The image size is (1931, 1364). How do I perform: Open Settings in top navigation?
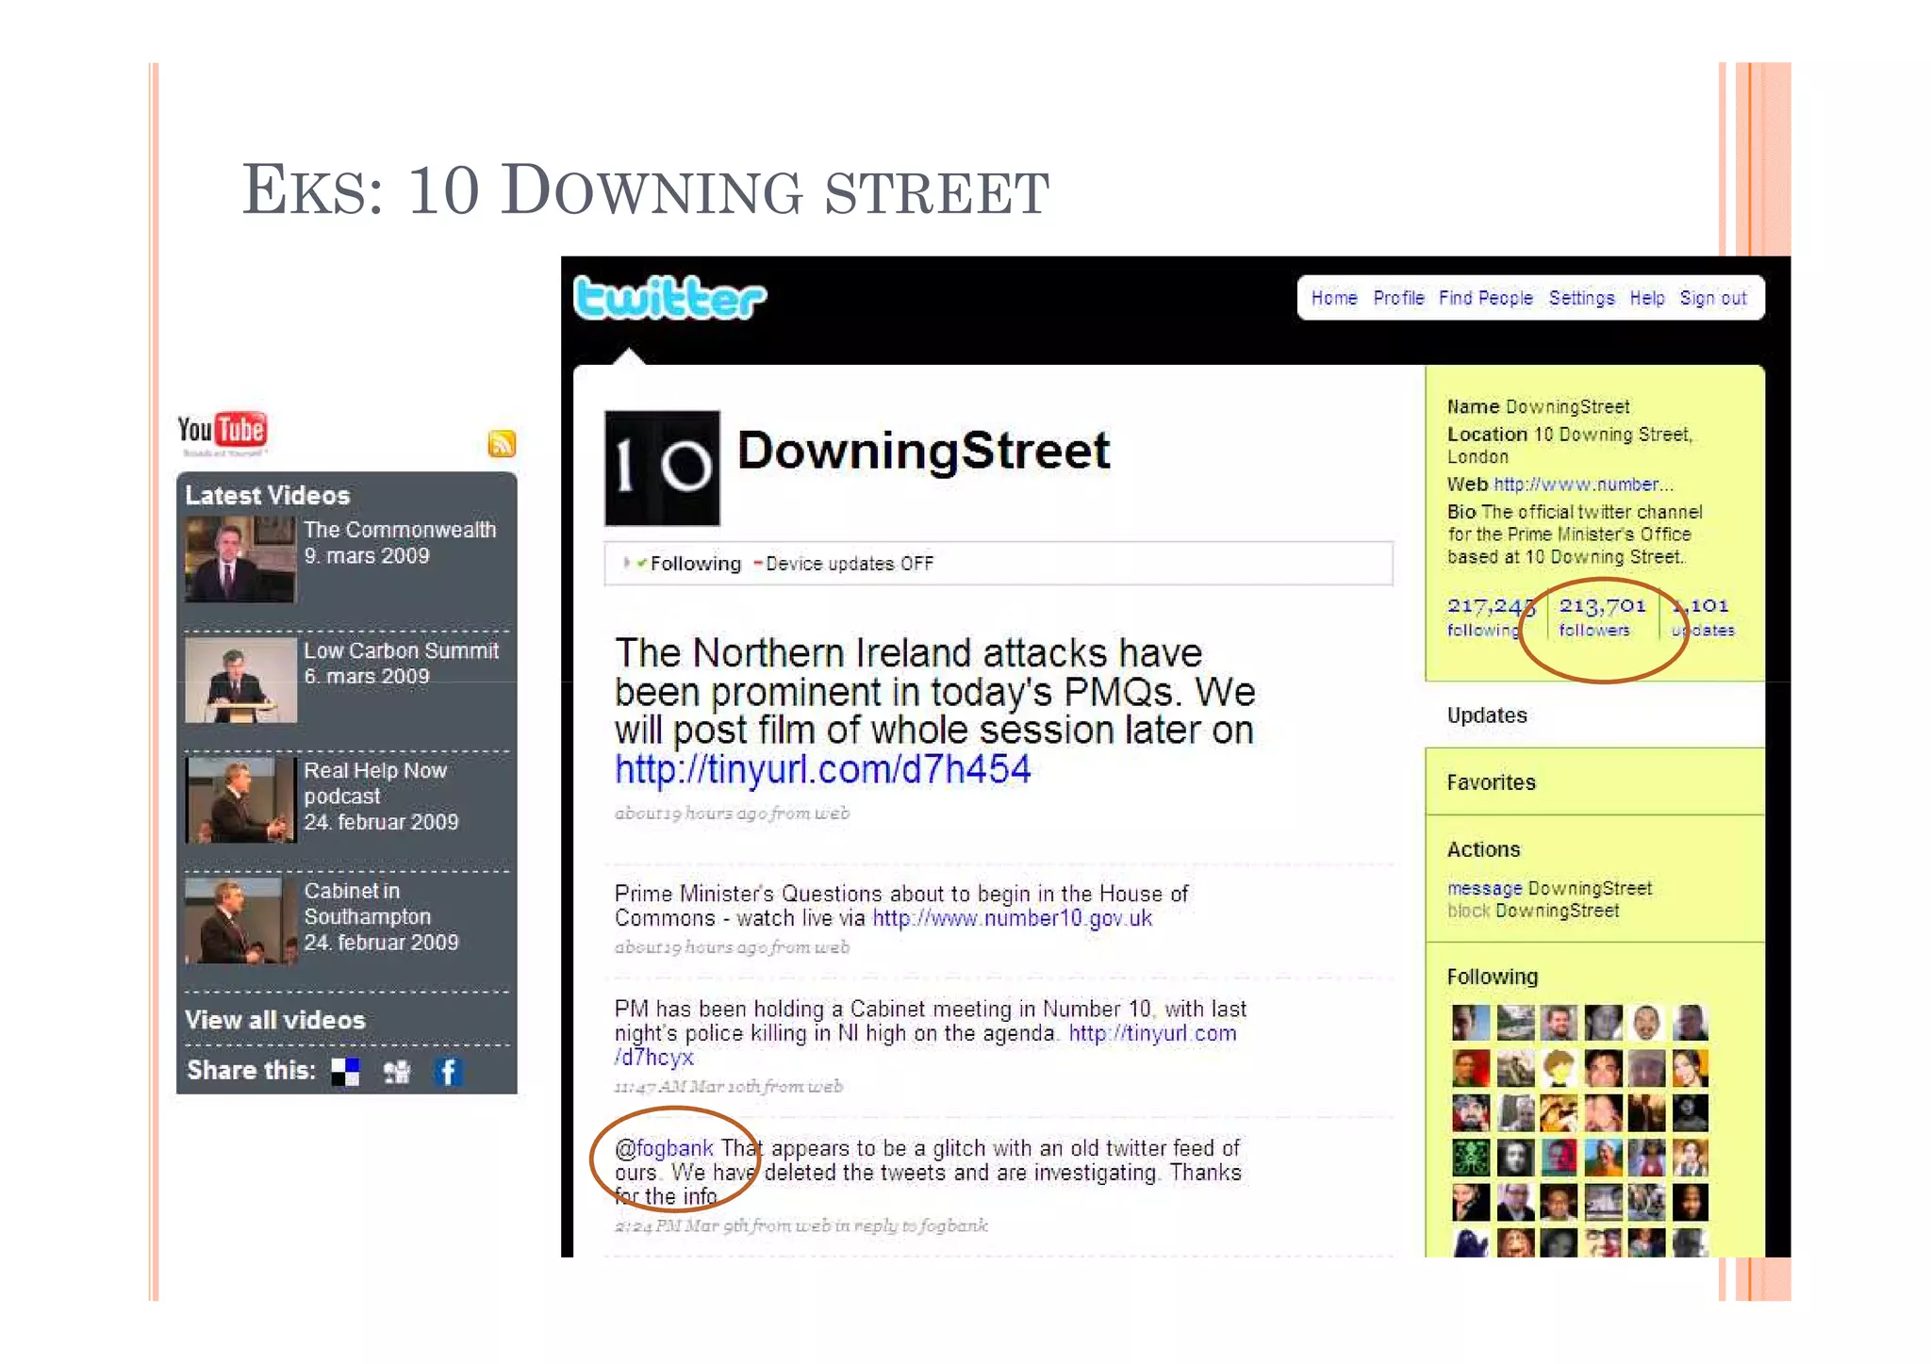coord(1581,298)
